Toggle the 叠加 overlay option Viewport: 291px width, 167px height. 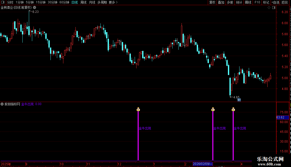(x=221, y=2)
